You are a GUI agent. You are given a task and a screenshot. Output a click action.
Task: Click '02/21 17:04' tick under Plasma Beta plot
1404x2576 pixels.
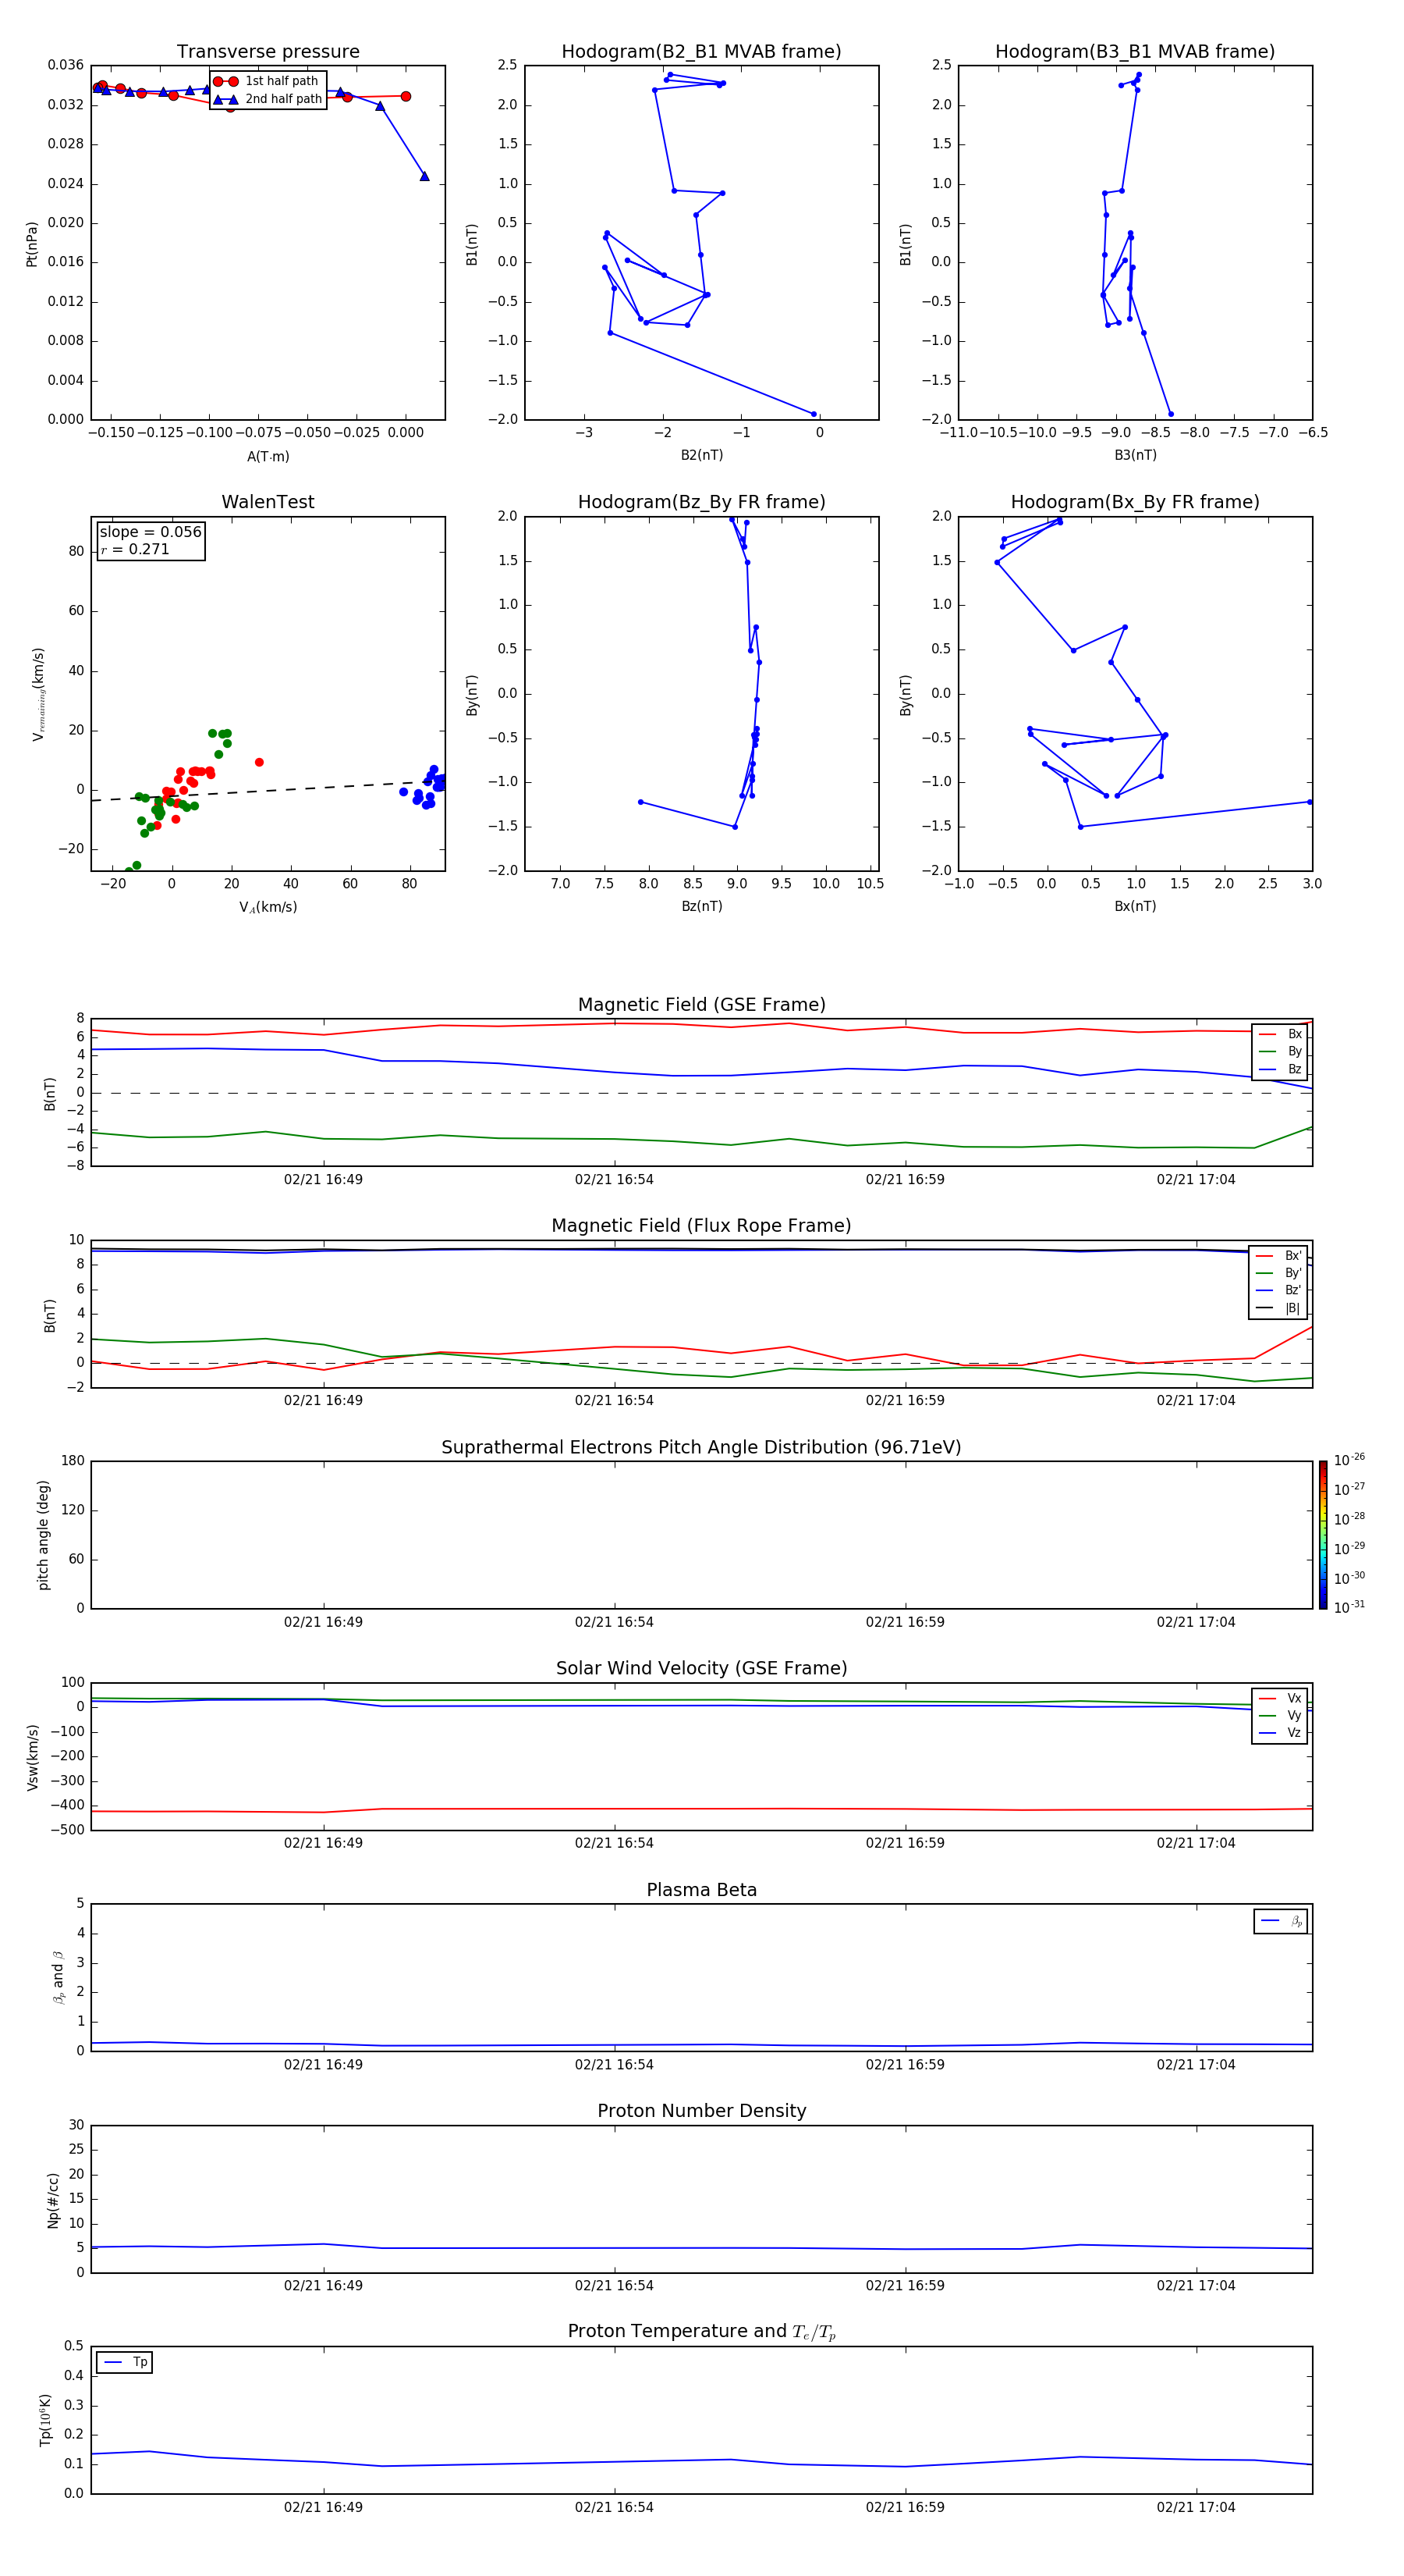click(1195, 2065)
